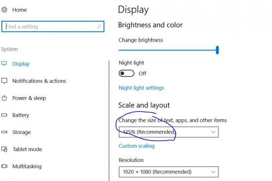Click the Power & sleep icon
272x181 pixels.
coord(4,98)
